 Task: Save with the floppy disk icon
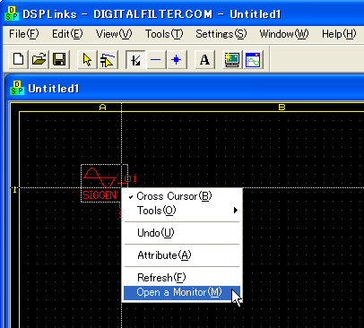point(59,59)
